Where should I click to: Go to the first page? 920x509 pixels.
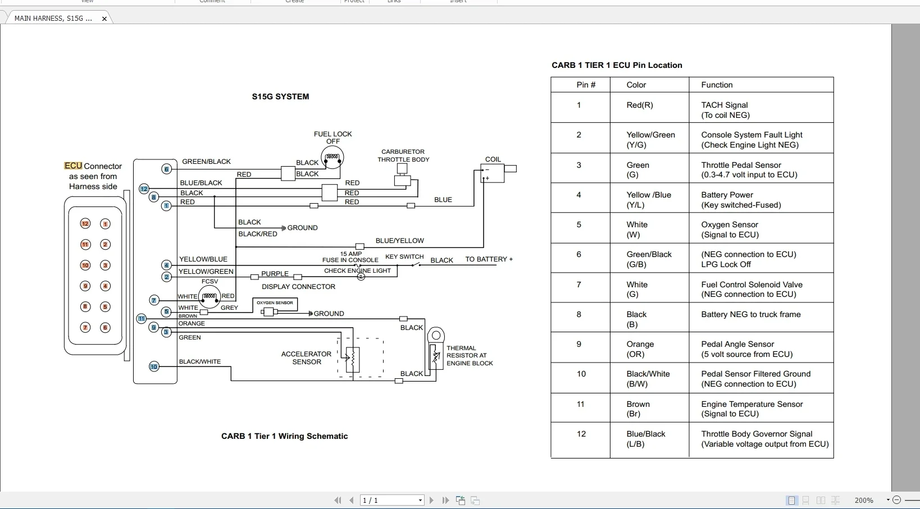coord(338,501)
